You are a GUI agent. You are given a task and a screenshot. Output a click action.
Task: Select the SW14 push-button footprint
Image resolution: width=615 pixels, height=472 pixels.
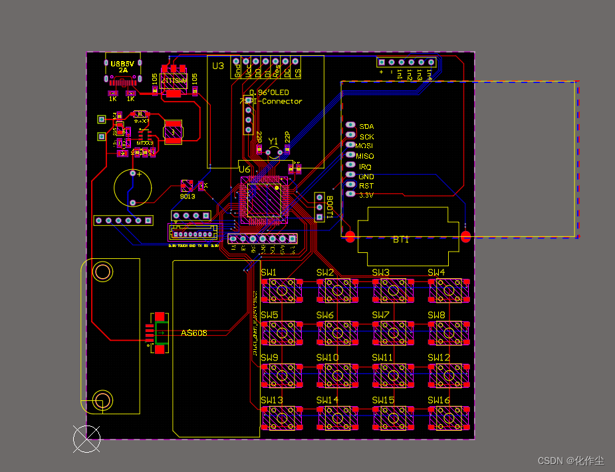[x=338, y=418]
